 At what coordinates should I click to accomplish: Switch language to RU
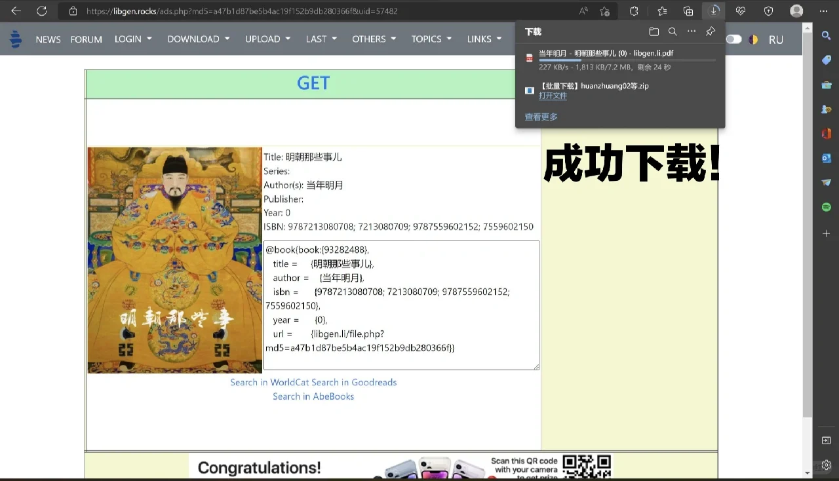776,39
